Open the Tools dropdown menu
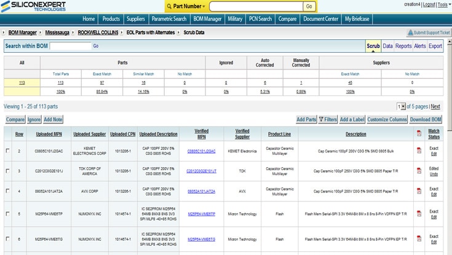Viewport: 452px width, 255px height. (444, 5)
